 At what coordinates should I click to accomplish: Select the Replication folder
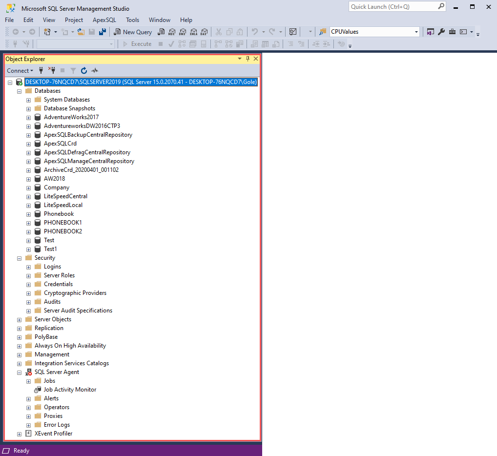49,328
